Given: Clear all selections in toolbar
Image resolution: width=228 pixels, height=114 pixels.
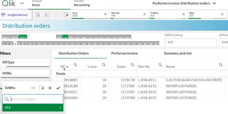Looking at the screenshot, I should click(66, 15).
